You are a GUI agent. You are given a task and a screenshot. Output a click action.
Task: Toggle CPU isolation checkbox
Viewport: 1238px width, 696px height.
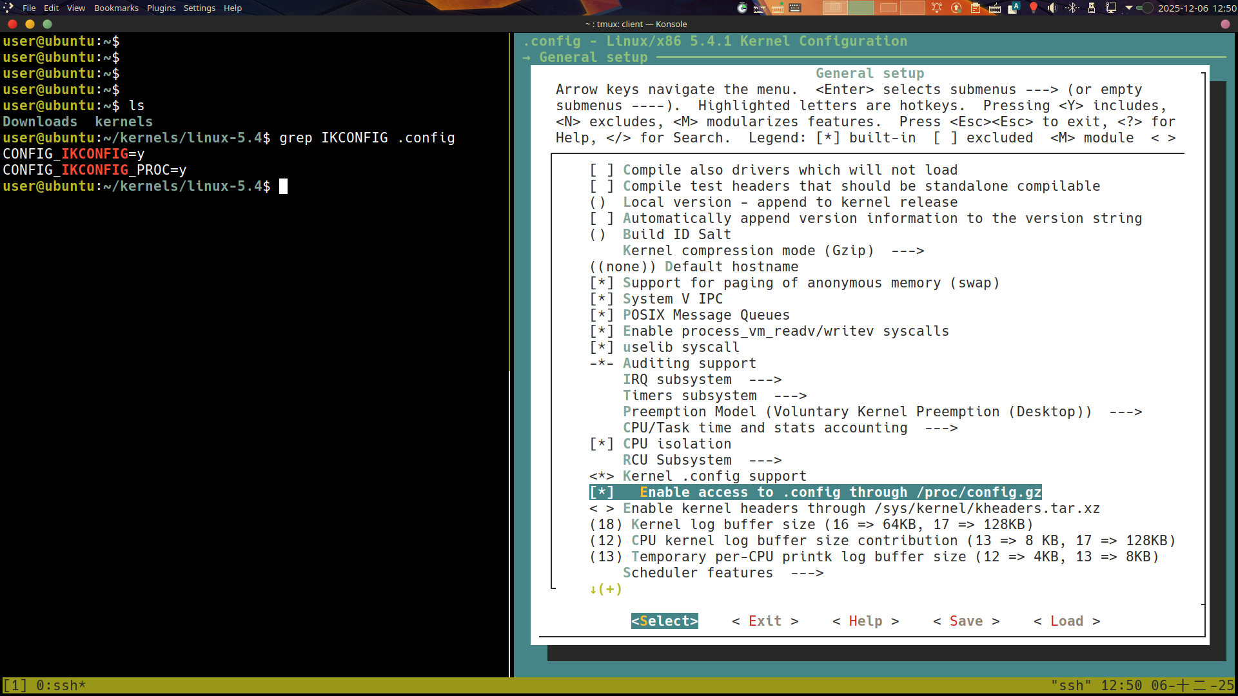coord(676,444)
